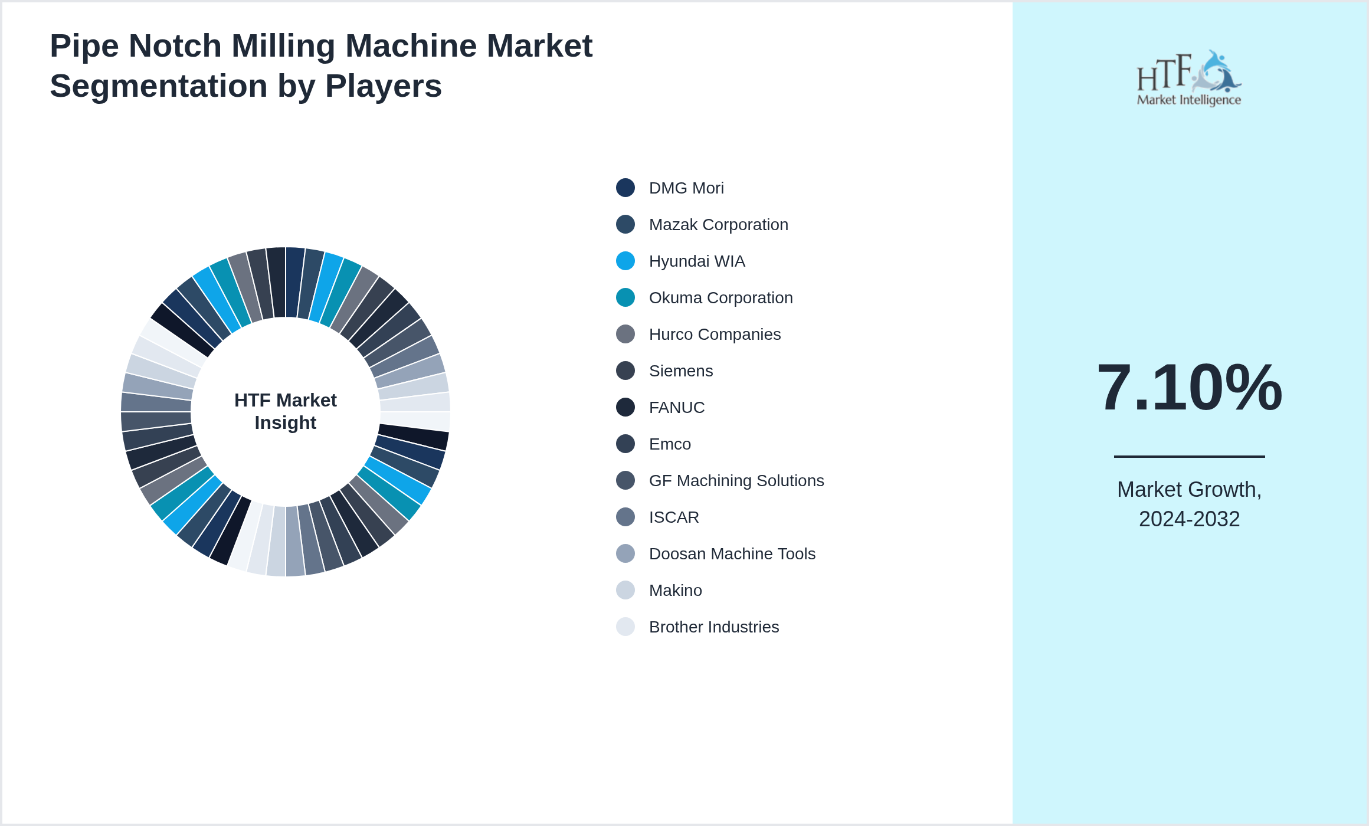Click the GF Machining Solutions legend color dot
The width and height of the screenshot is (1369, 826).
625,480
